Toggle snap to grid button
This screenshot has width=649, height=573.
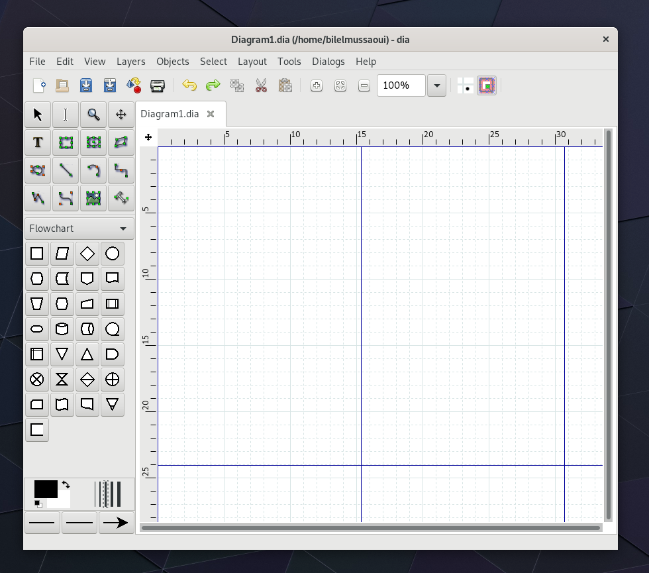pyautogui.click(x=466, y=85)
